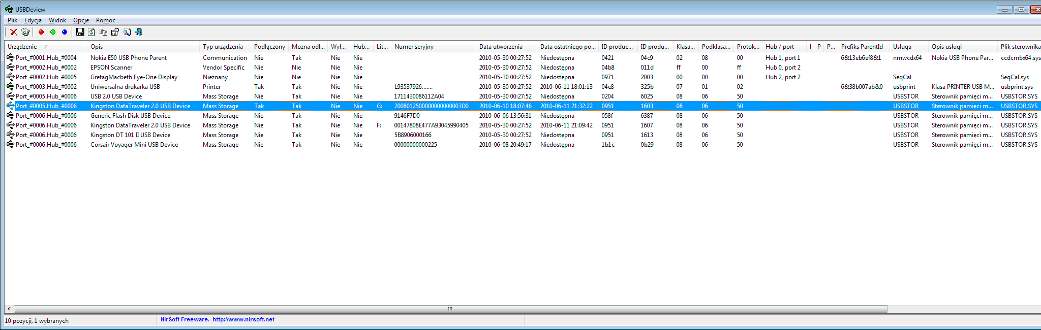This screenshot has width=1041, height=330.
Task: Click the red X uninstall device icon
Action: click(14, 32)
